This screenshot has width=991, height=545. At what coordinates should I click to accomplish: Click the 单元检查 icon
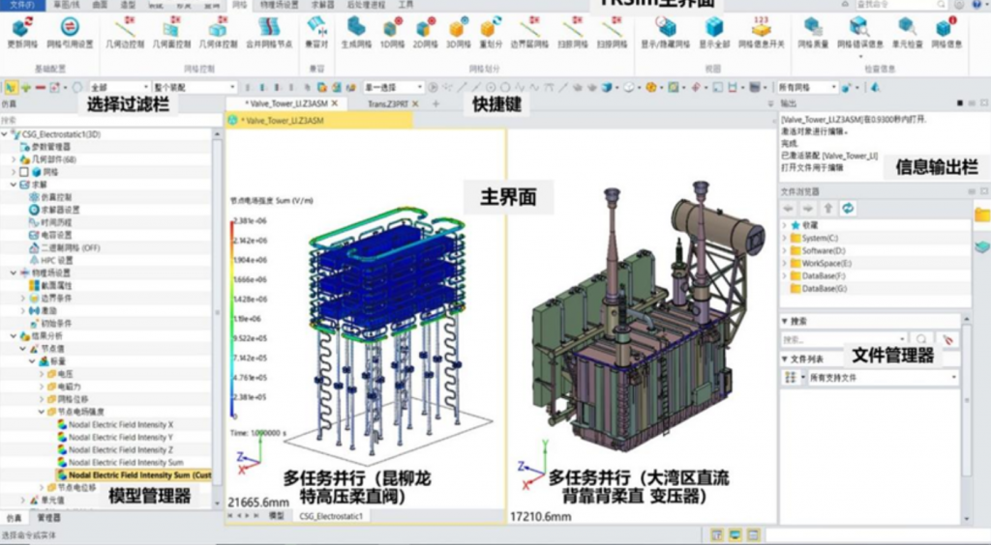pos(907,27)
